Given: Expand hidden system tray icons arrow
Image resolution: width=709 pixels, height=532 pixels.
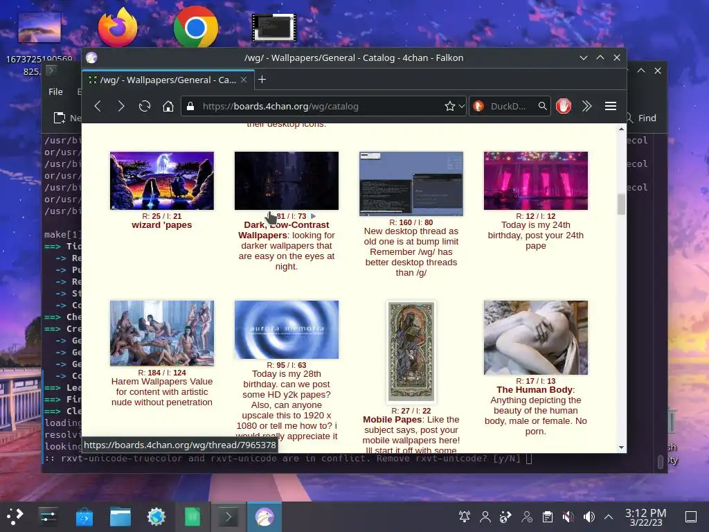Looking at the screenshot, I should pos(609,517).
